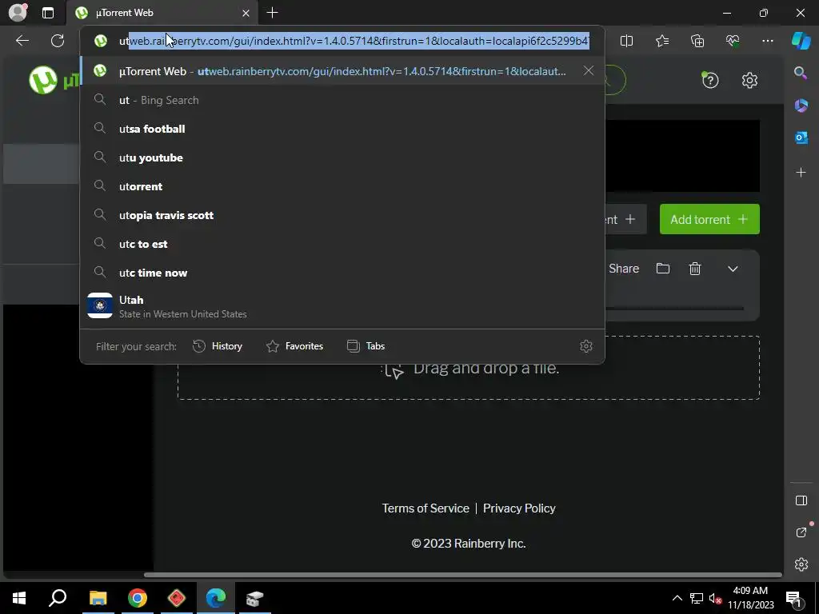819x614 pixels.
Task: Filter search by Tabs
Action: coord(366,345)
